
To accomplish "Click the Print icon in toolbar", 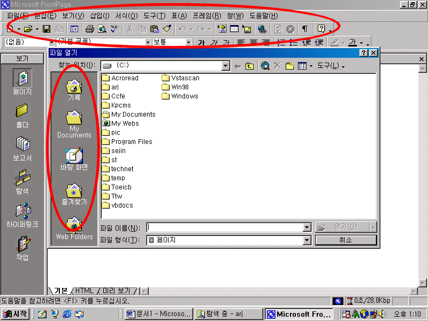I will 89,29.
